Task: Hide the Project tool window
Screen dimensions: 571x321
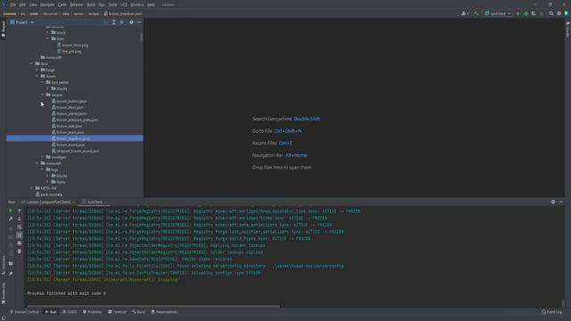Action: (x=139, y=22)
